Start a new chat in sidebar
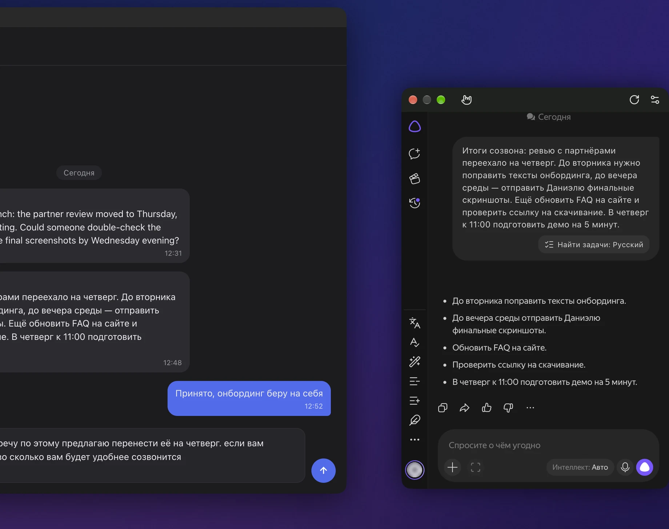The width and height of the screenshot is (669, 529). (414, 153)
